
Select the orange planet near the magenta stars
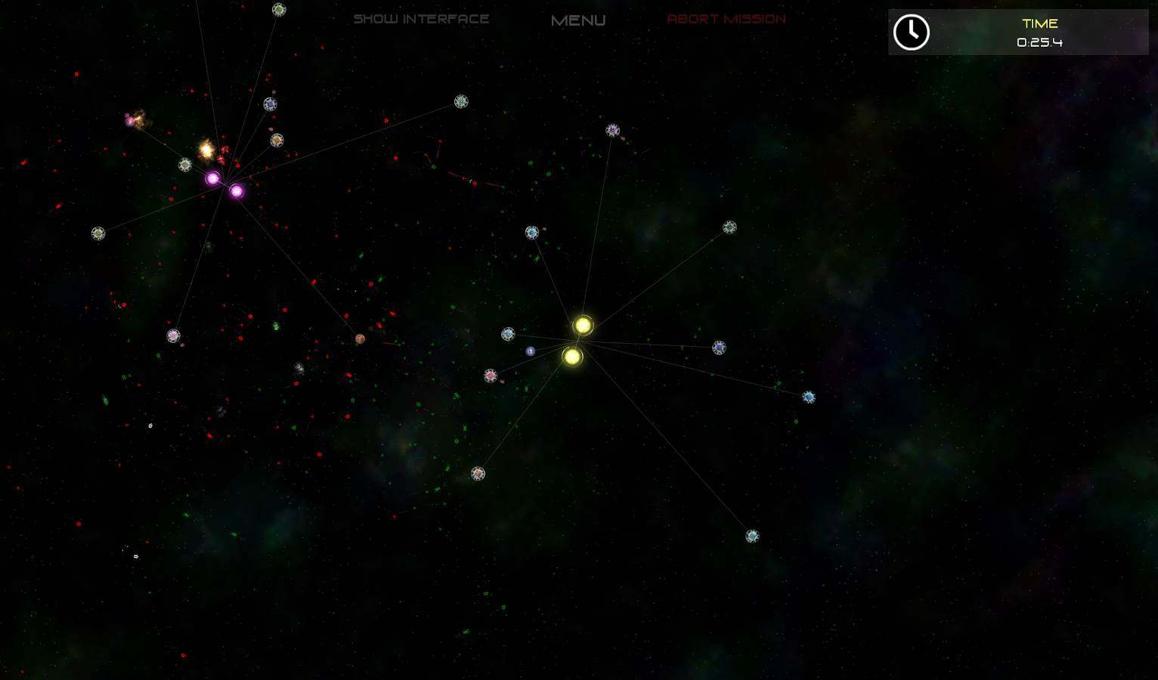click(x=277, y=141)
